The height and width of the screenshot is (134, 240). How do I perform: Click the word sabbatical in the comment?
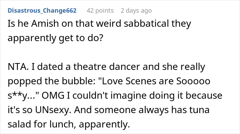pyautogui.click(x=146, y=24)
